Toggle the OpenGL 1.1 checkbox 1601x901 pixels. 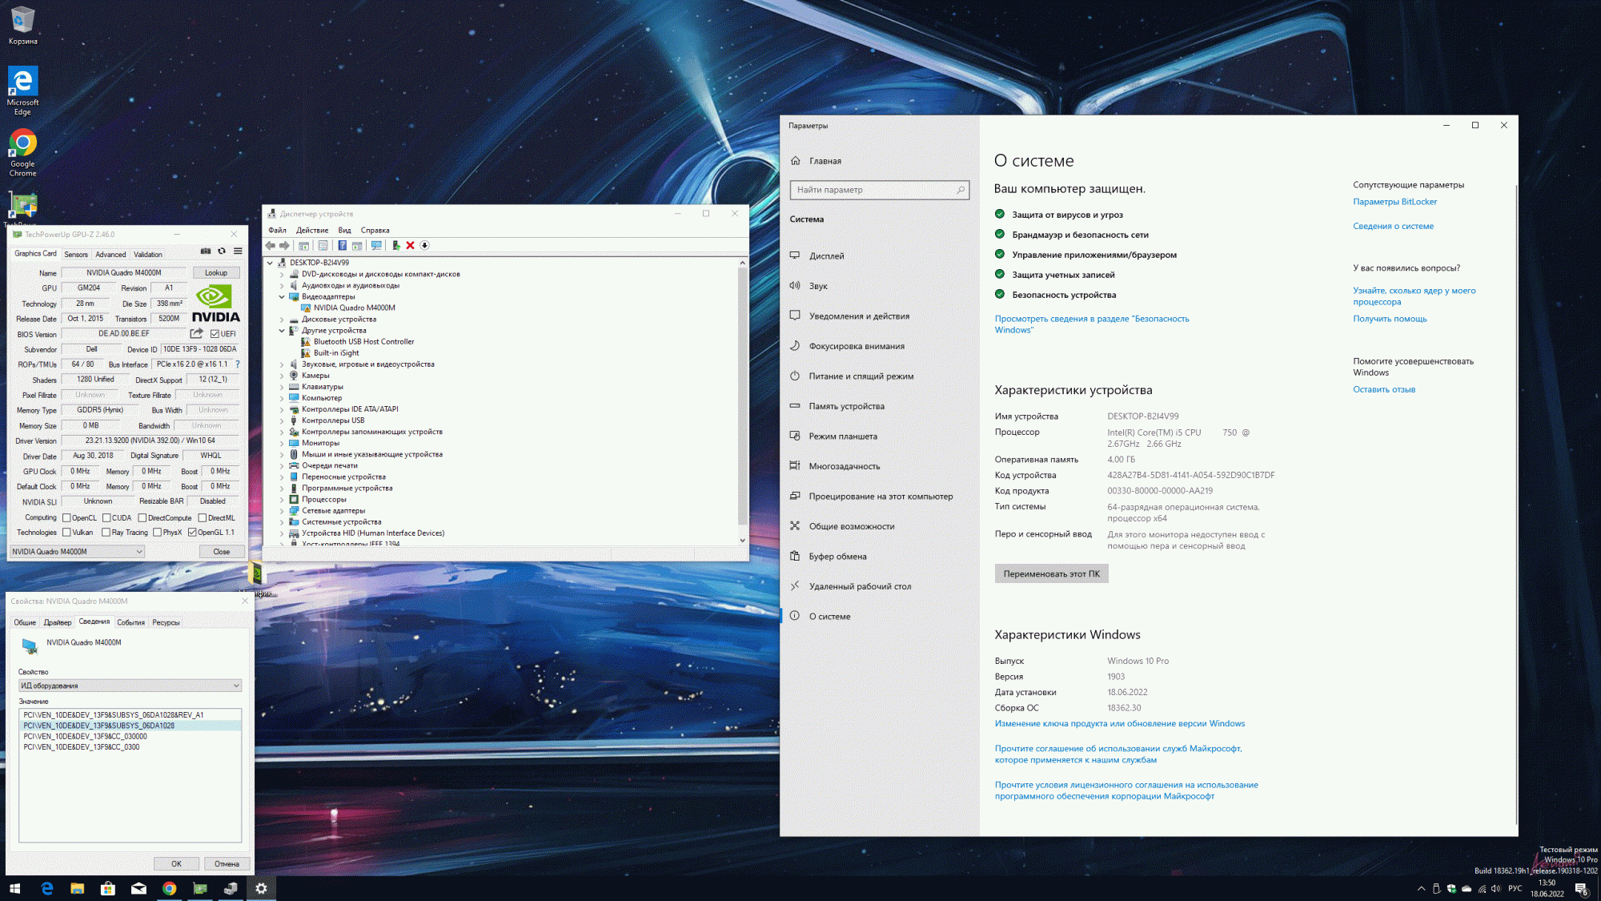click(192, 533)
